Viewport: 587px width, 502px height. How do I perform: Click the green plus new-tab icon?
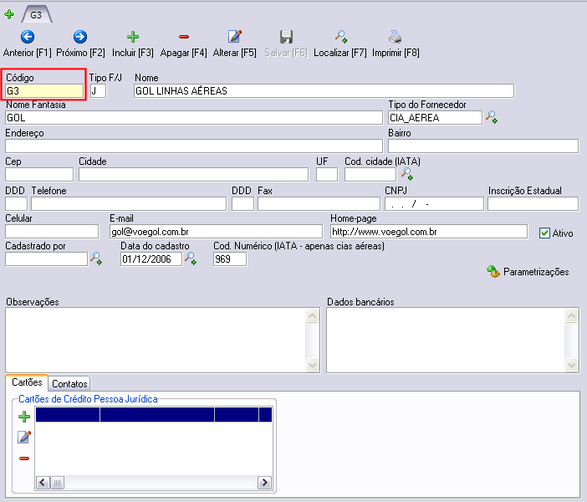[x=9, y=14]
